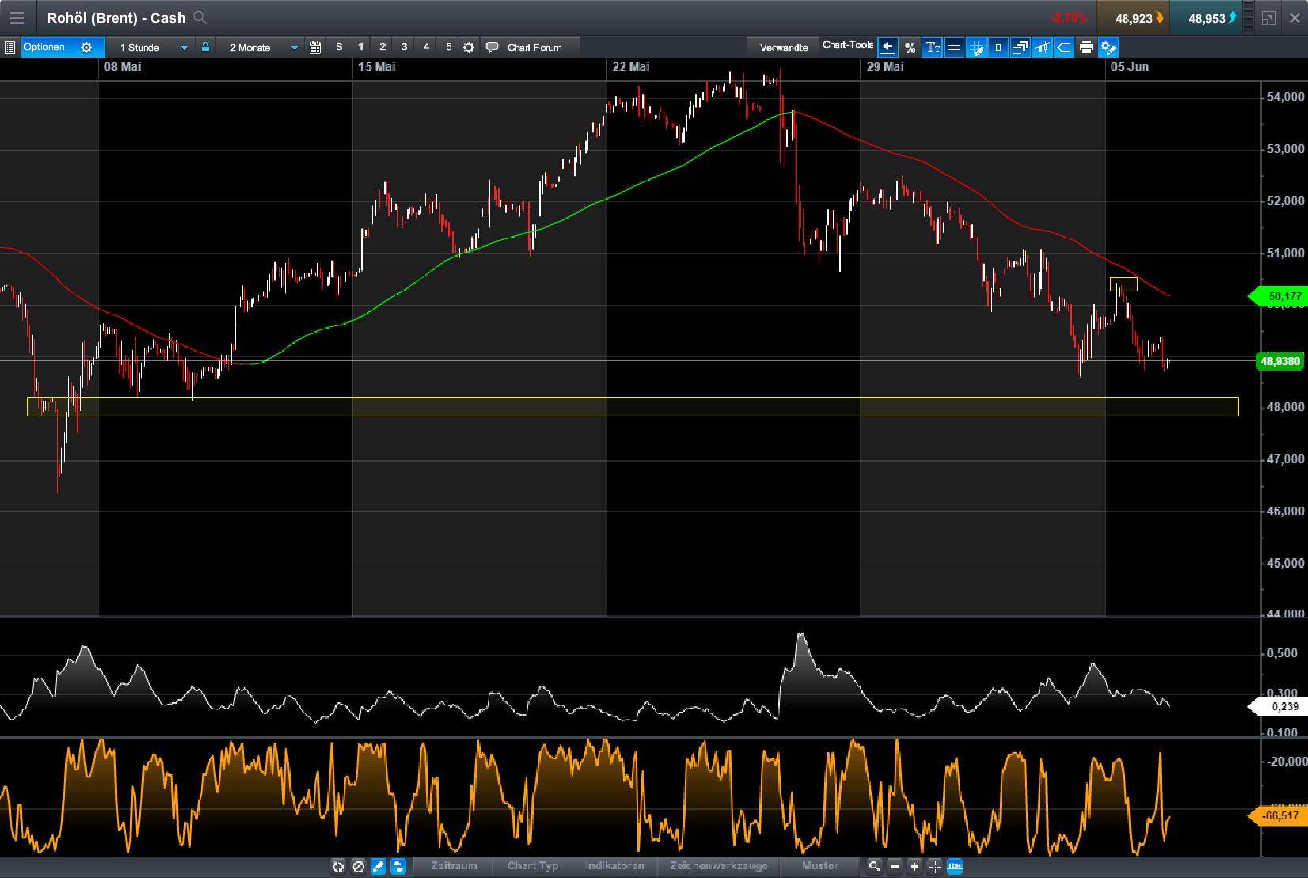Open the 2 Monate period dropdown
1308x878 pixels.
pyautogui.click(x=261, y=48)
